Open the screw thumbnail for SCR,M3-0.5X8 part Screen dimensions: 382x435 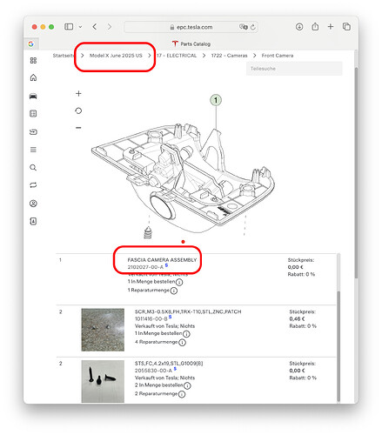tap(103, 330)
